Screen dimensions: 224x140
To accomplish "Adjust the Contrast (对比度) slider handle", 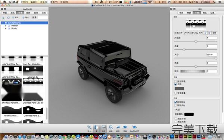I will tap(196, 41).
